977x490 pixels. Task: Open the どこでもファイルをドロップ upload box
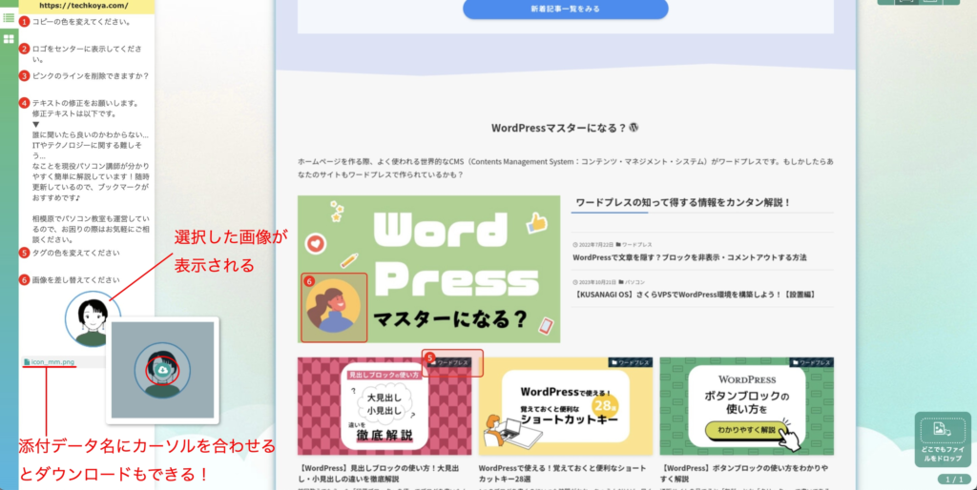(x=943, y=439)
